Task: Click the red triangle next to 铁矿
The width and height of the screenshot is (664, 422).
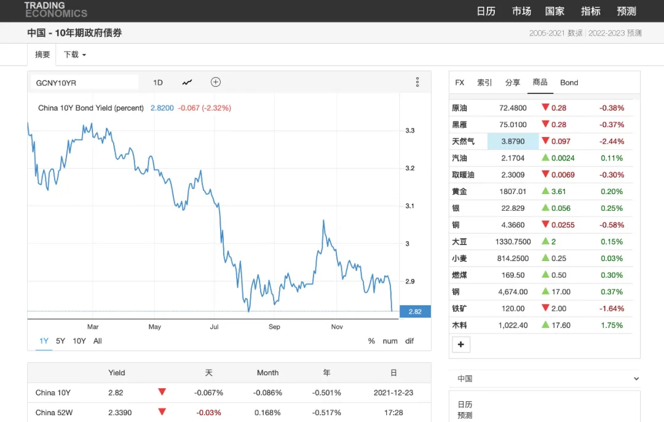Action: point(547,308)
